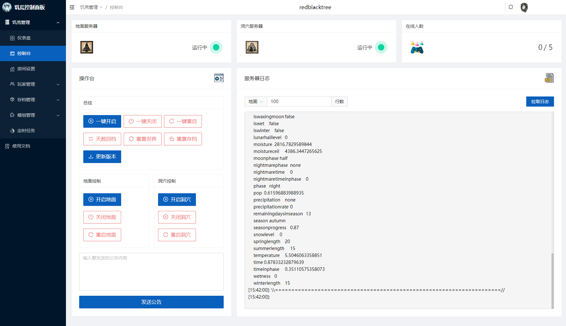Go to 房间设置 in the sidebar
The height and width of the screenshot is (326, 566).
pos(26,69)
